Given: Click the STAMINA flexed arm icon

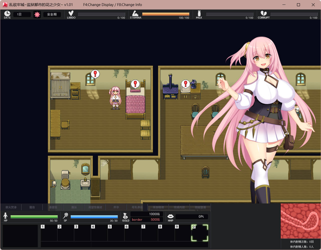Looking at the screenshot, I should coord(135,14).
